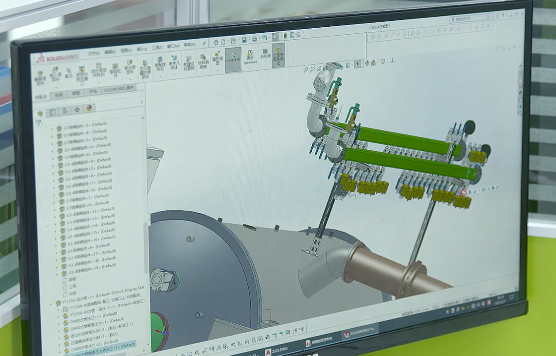Click the Edit Component (编辑零部件) tool

pos(40,77)
